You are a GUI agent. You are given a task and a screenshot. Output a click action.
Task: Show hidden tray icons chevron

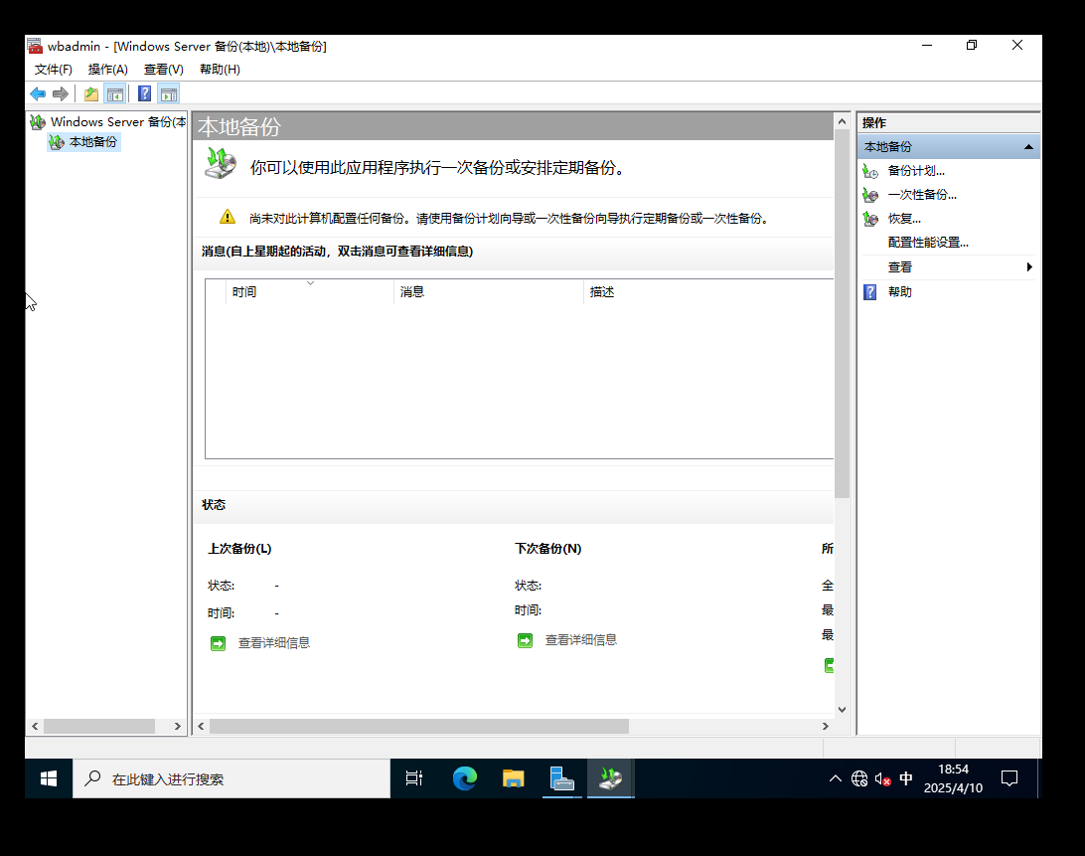coord(836,779)
